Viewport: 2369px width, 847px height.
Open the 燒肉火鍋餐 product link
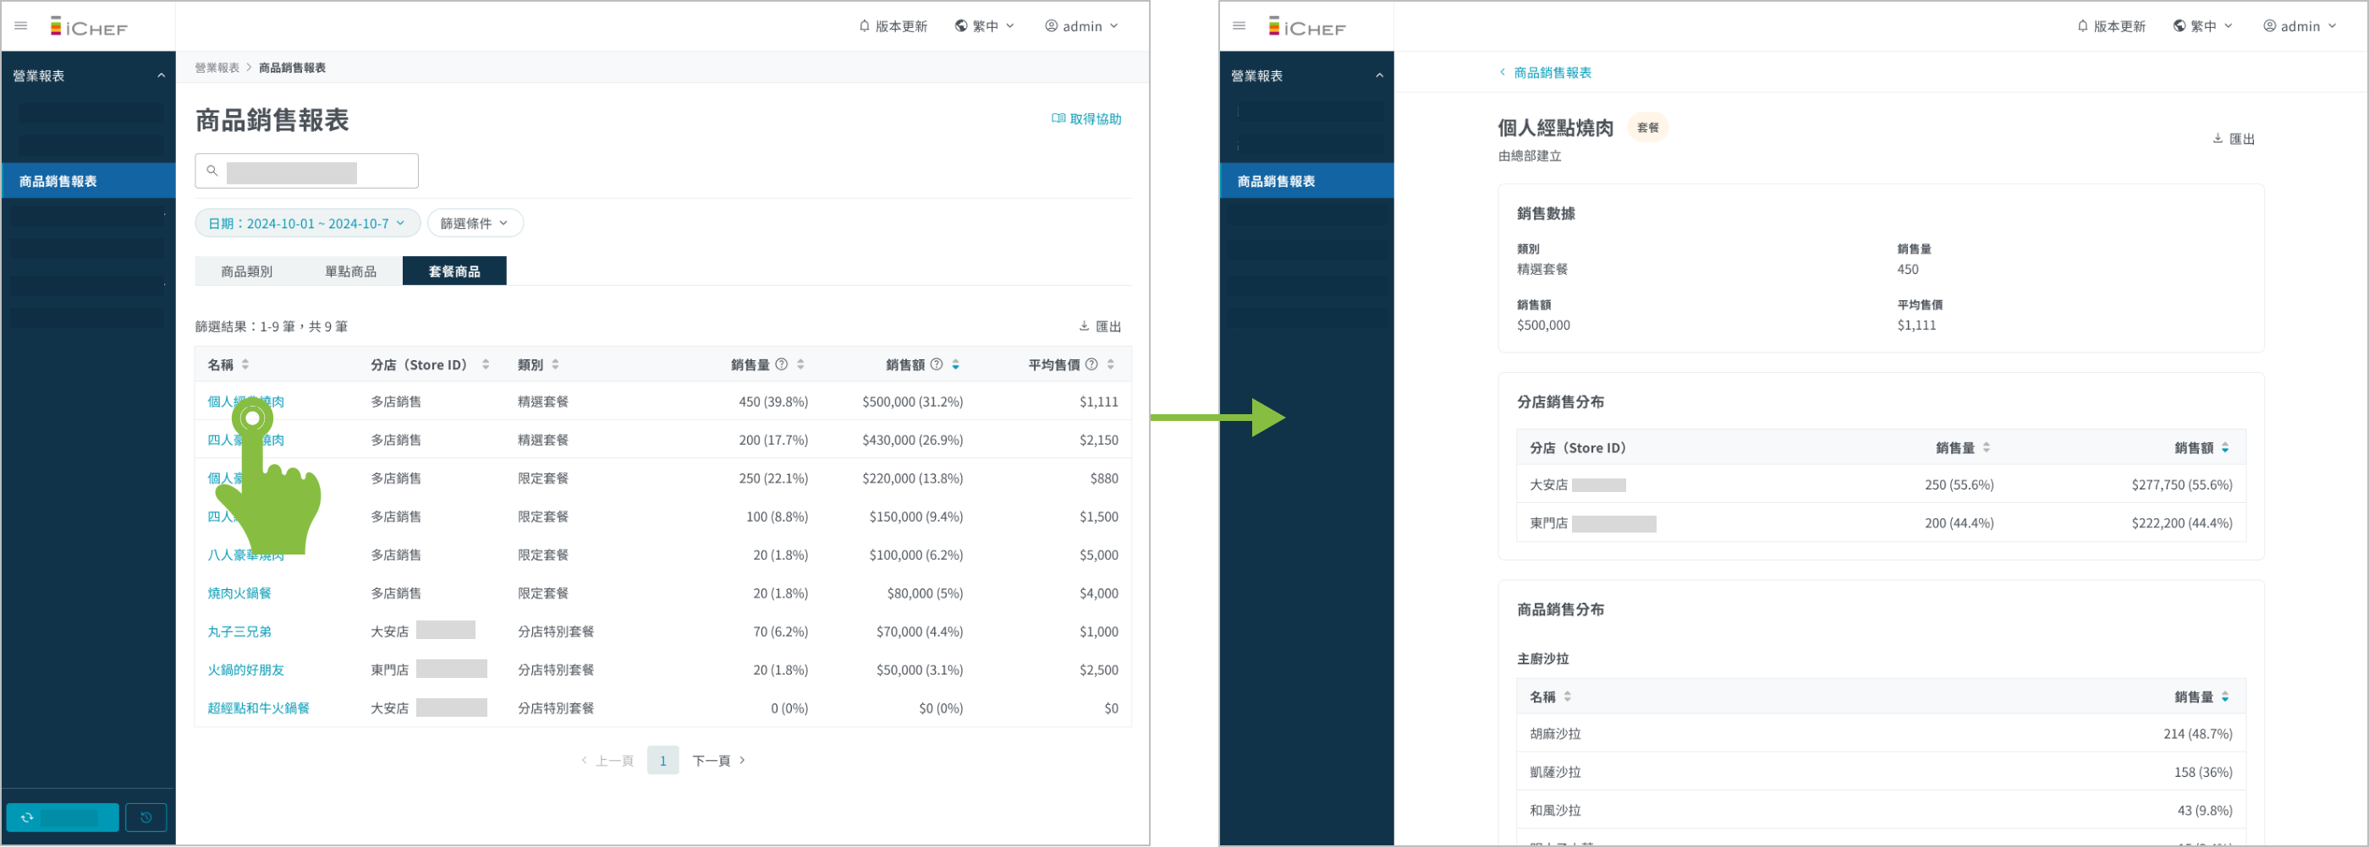click(239, 593)
